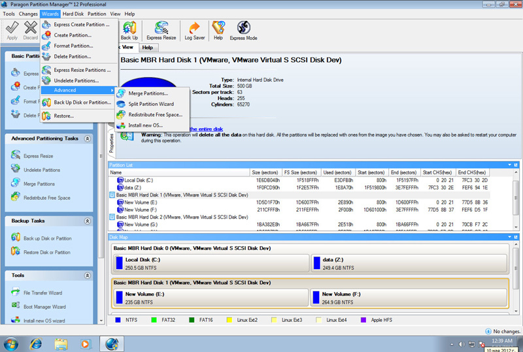Viewport: 523px width, 352px height.
Task: Choose Redistribute Free Space... submenu item
Action: [x=152, y=115]
